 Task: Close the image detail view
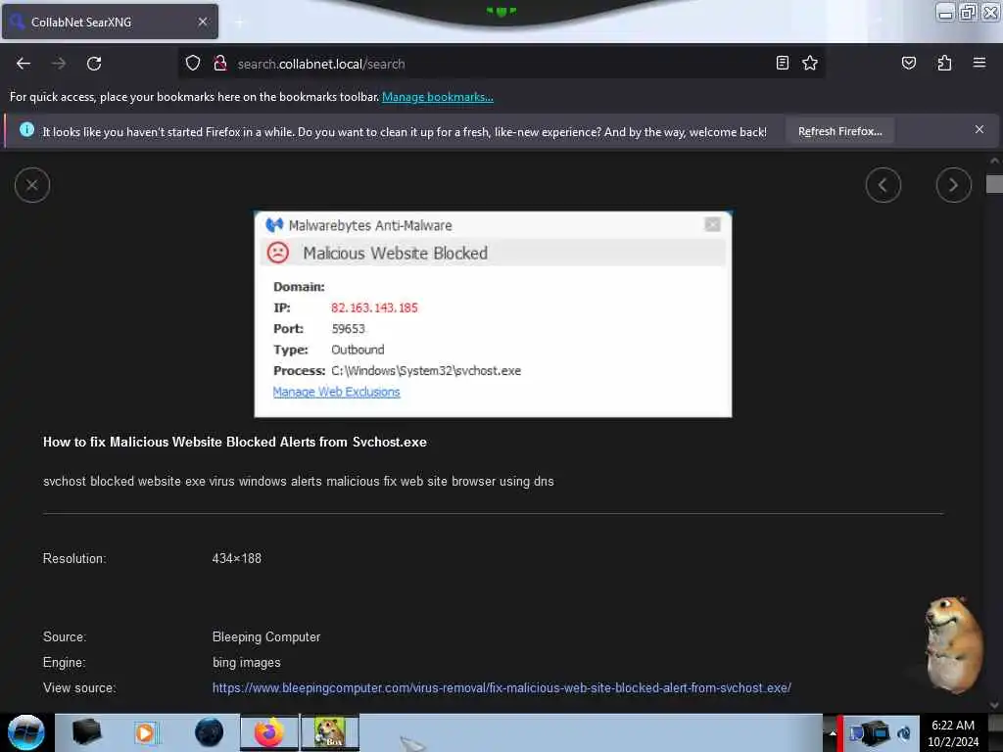coord(32,185)
